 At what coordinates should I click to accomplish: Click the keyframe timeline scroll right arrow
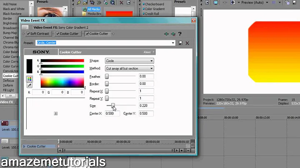[x=177, y=151]
